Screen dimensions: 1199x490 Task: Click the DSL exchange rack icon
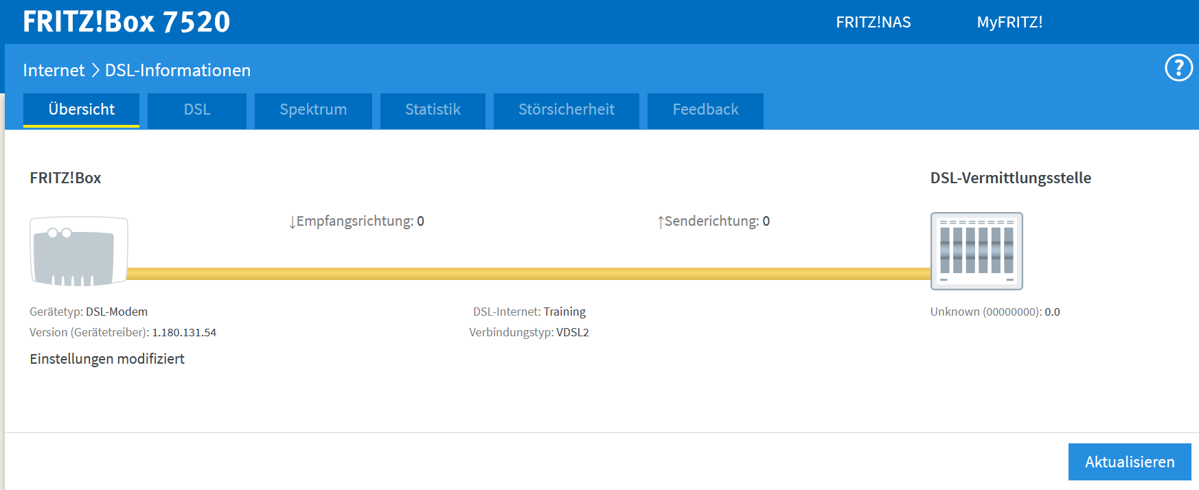(x=977, y=251)
